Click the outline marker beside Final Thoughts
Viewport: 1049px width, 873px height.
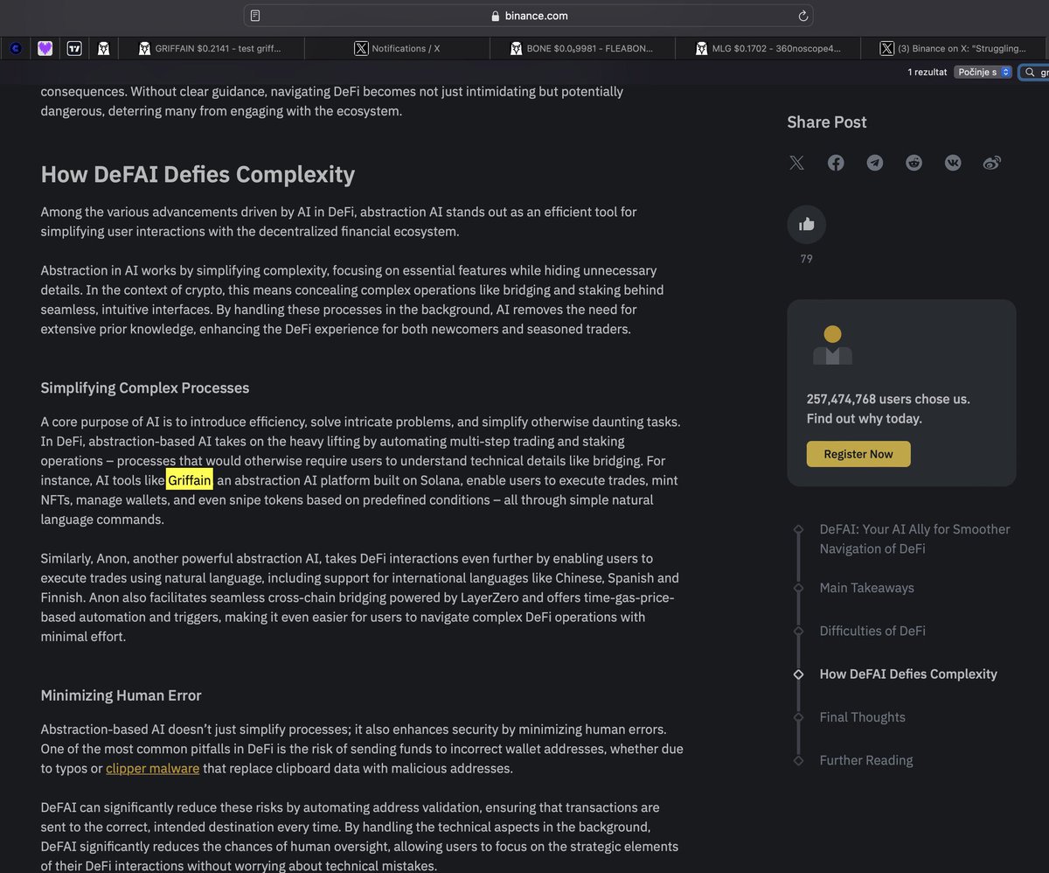tap(797, 717)
